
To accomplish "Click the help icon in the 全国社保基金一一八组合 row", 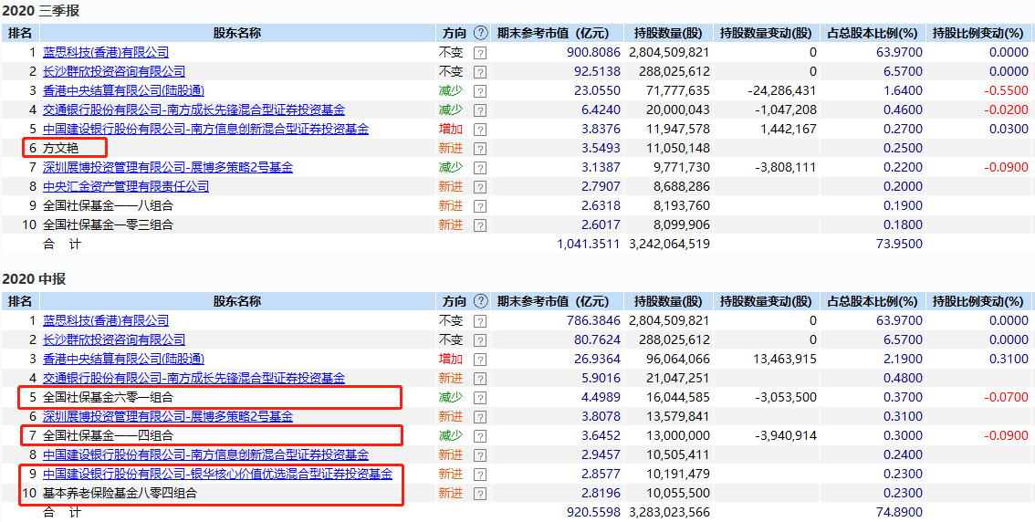I will tap(480, 206).
